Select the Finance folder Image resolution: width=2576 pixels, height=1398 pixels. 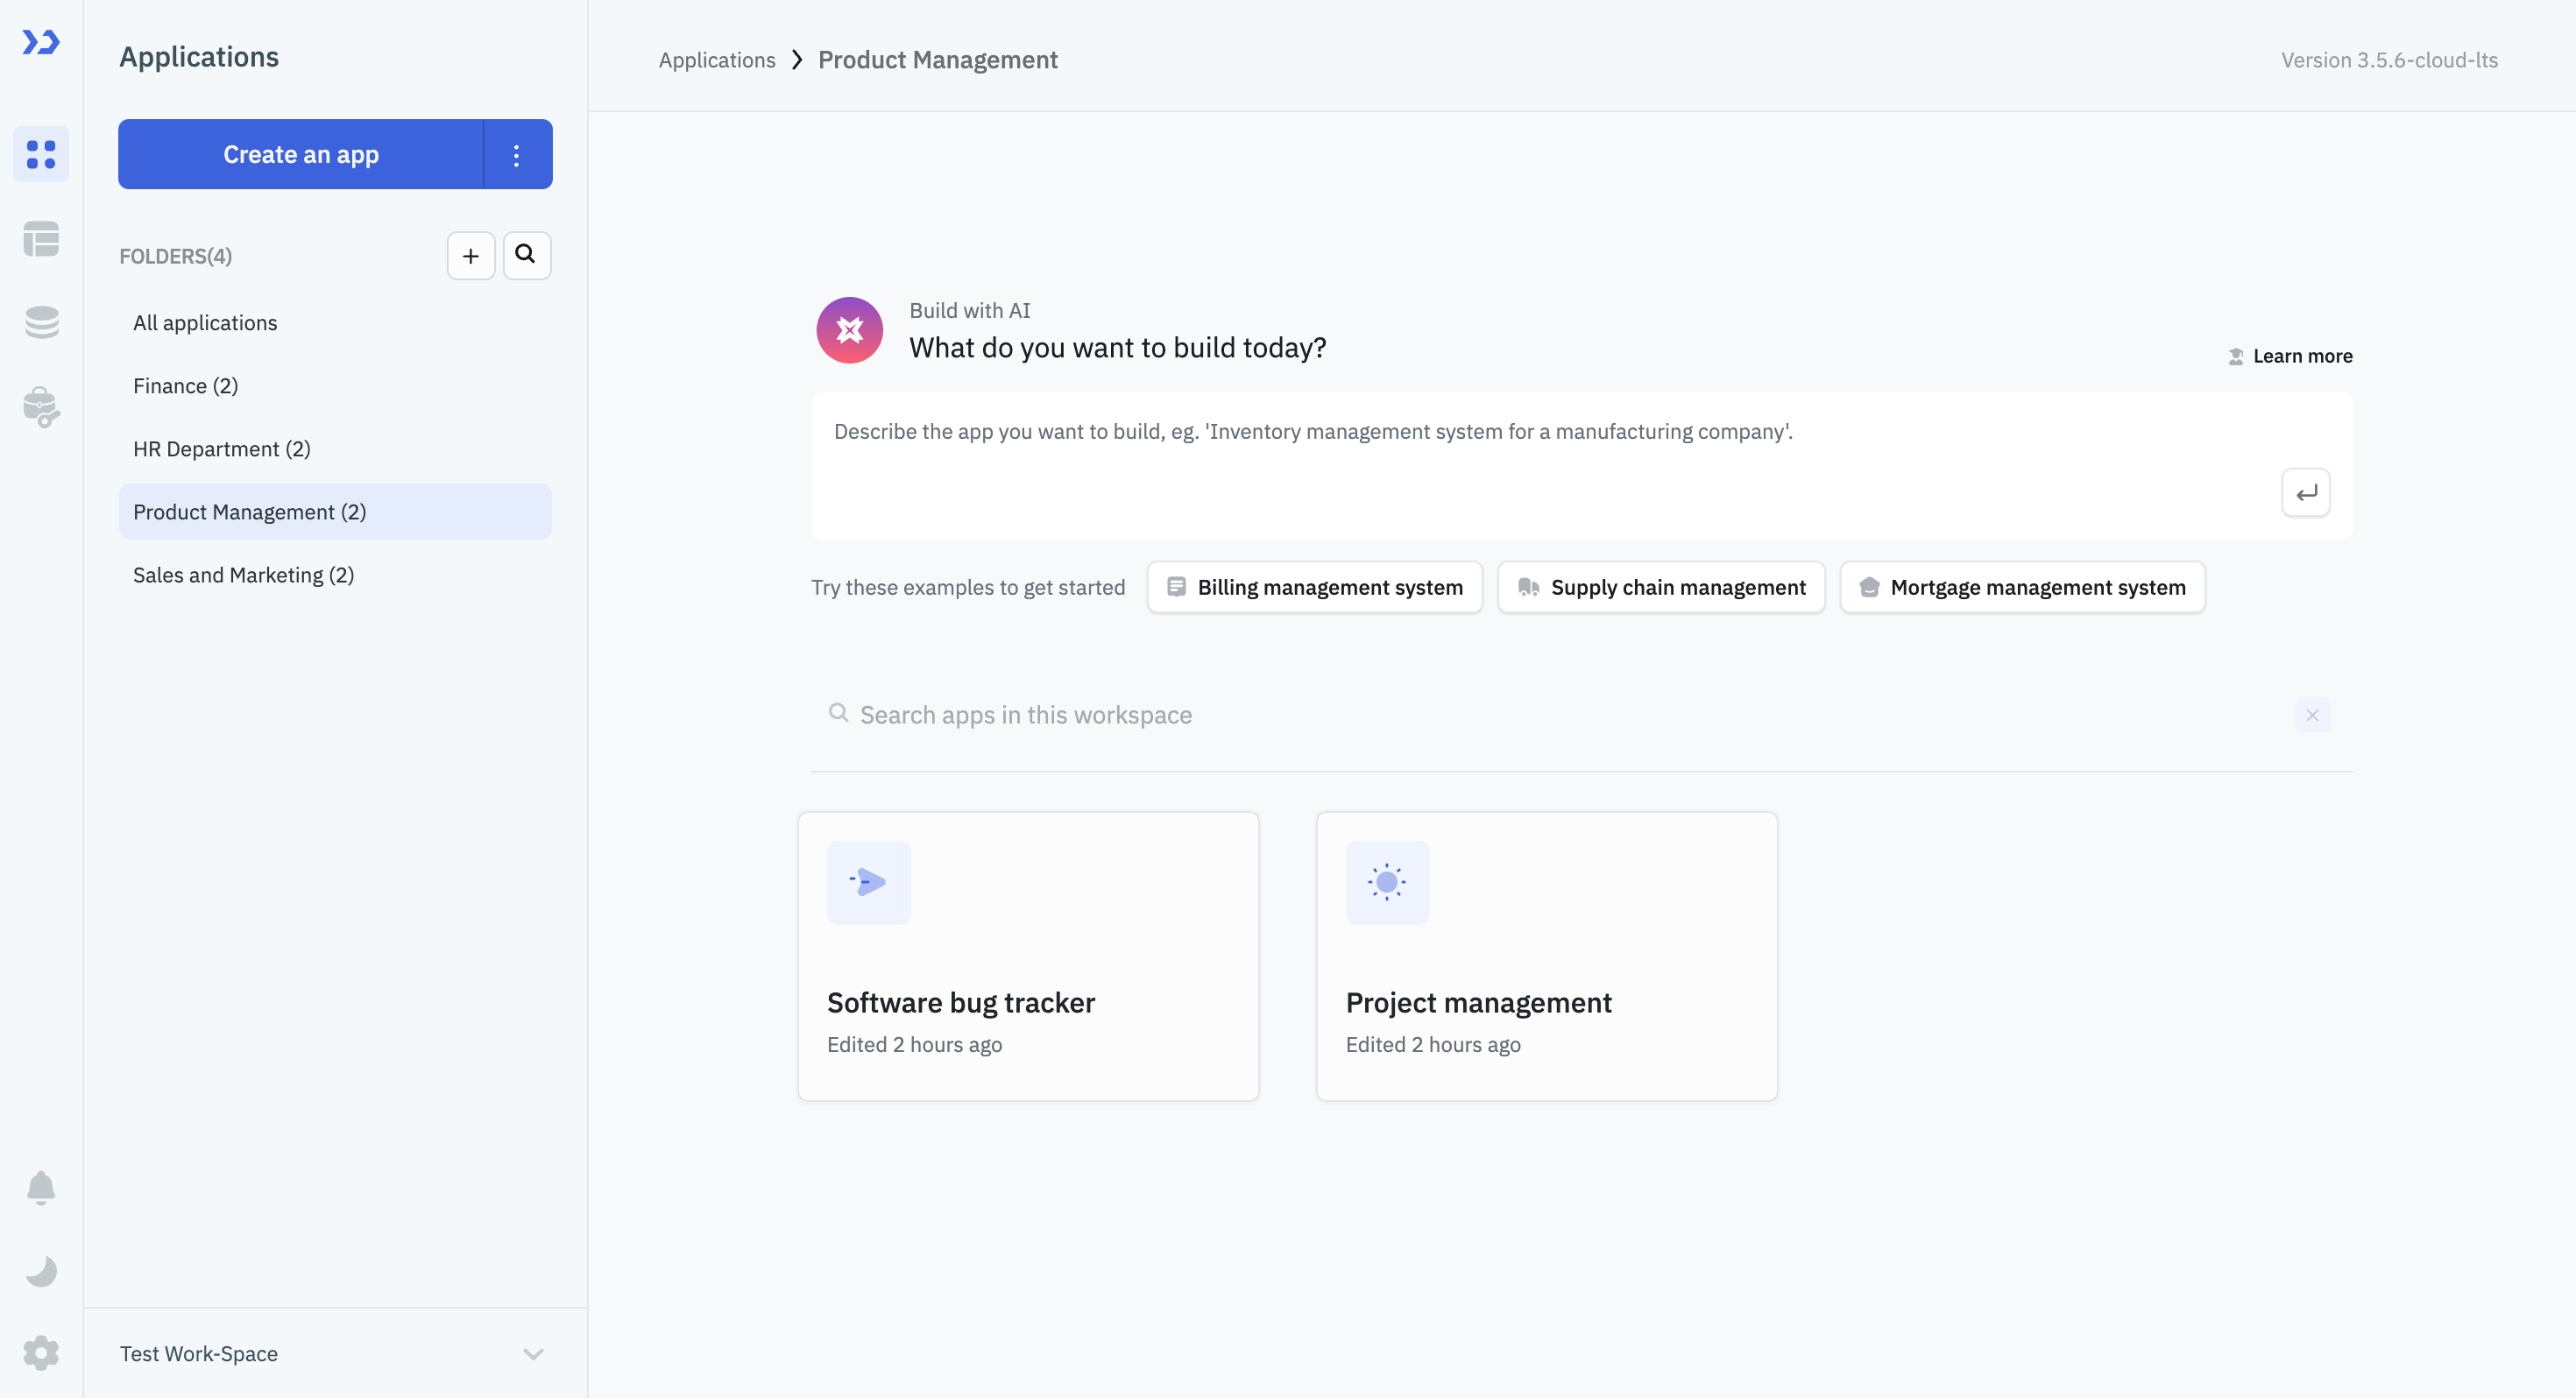click(186, 386)
